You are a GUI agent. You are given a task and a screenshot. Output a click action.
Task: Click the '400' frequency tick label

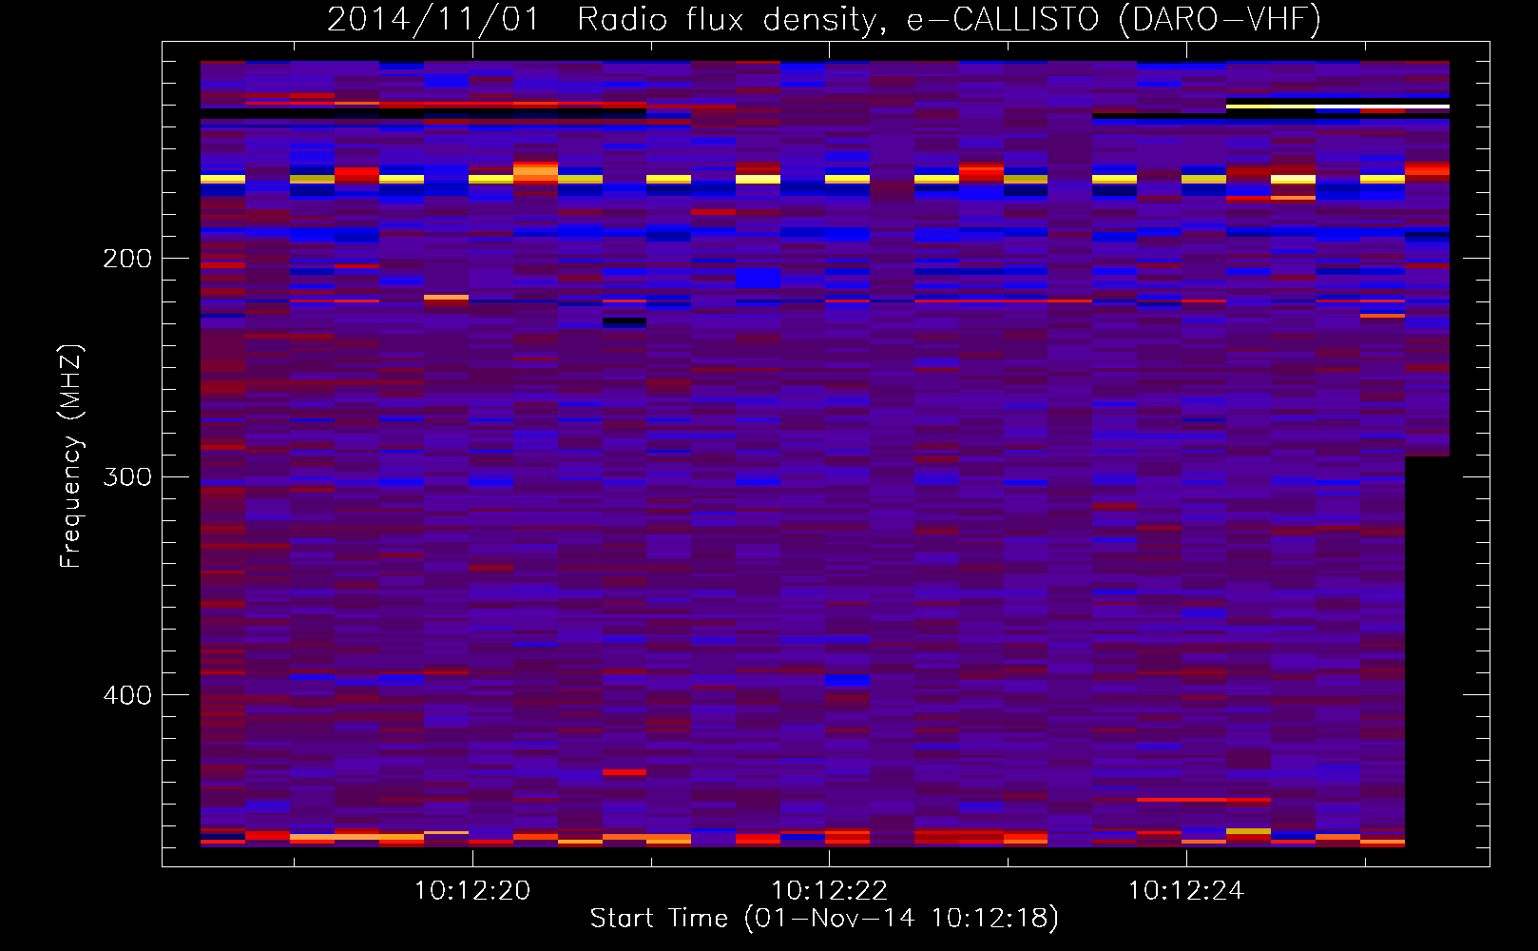127,695
